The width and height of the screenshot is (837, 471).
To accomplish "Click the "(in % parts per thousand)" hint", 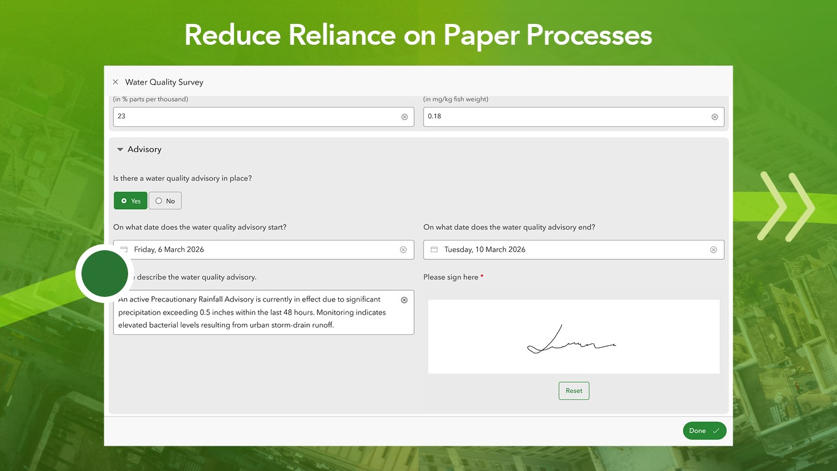I will tap(151, 99).
